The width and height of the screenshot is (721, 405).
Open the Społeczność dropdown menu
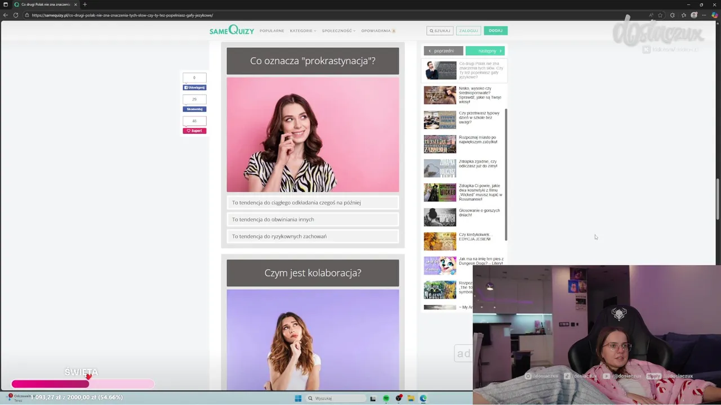click(x=339, y=31)
